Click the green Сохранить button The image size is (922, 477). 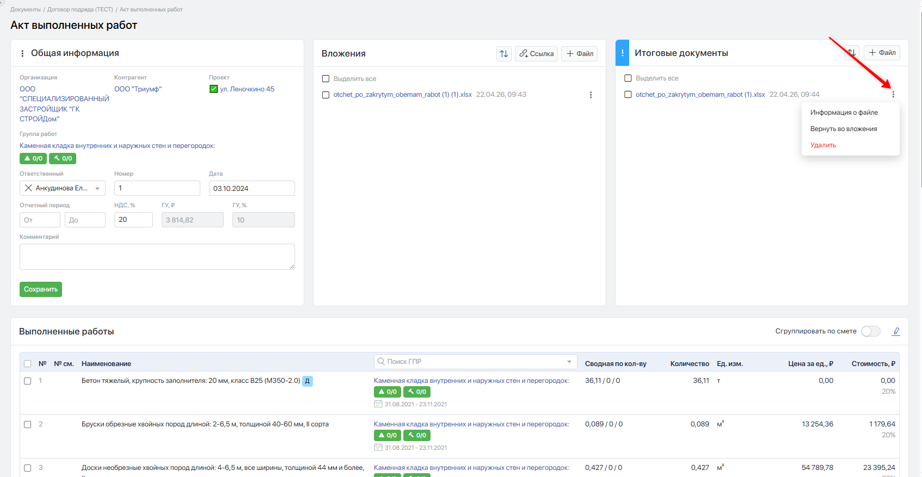click(41, 289)
